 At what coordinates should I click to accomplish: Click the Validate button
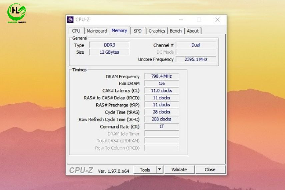pos(179,170)
